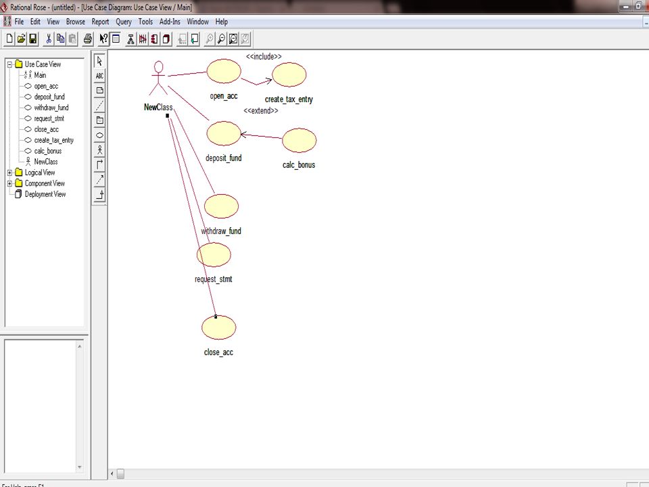
Task: Select request_stmt in the browser tree
Action: click(x=49, y=118)
